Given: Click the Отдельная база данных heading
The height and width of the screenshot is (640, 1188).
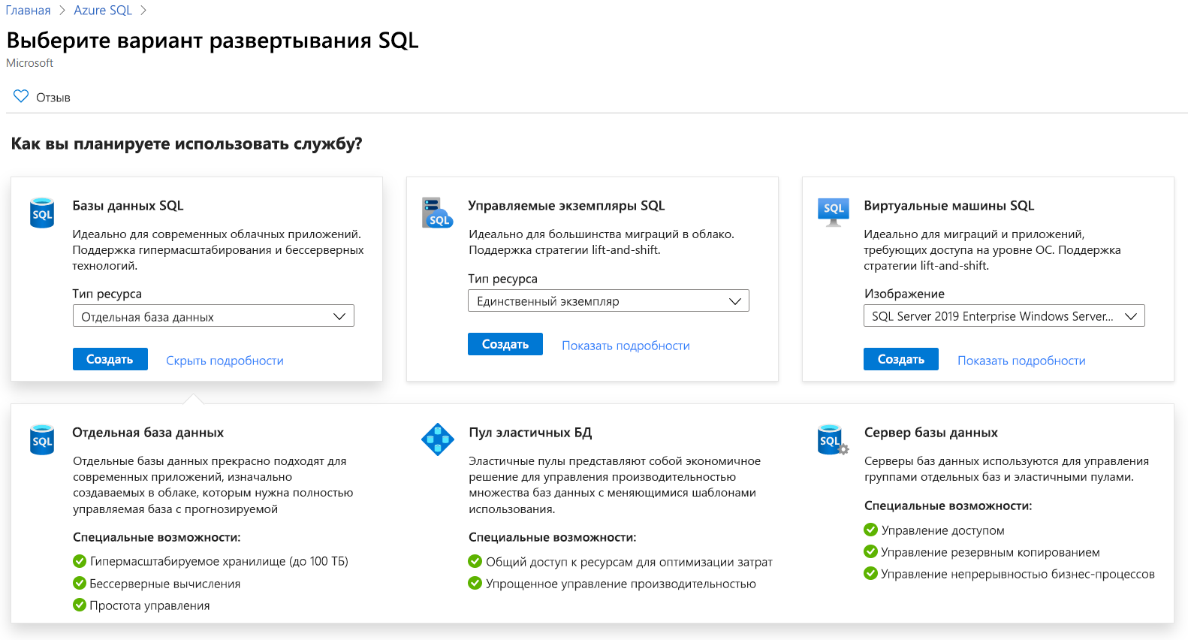Looking at the screenshot, I should 148,433.
